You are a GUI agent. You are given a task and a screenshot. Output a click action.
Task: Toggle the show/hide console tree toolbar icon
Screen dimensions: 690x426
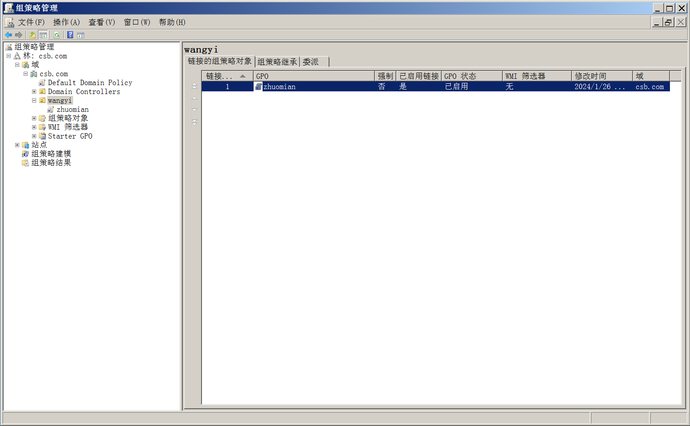(43, 35)
